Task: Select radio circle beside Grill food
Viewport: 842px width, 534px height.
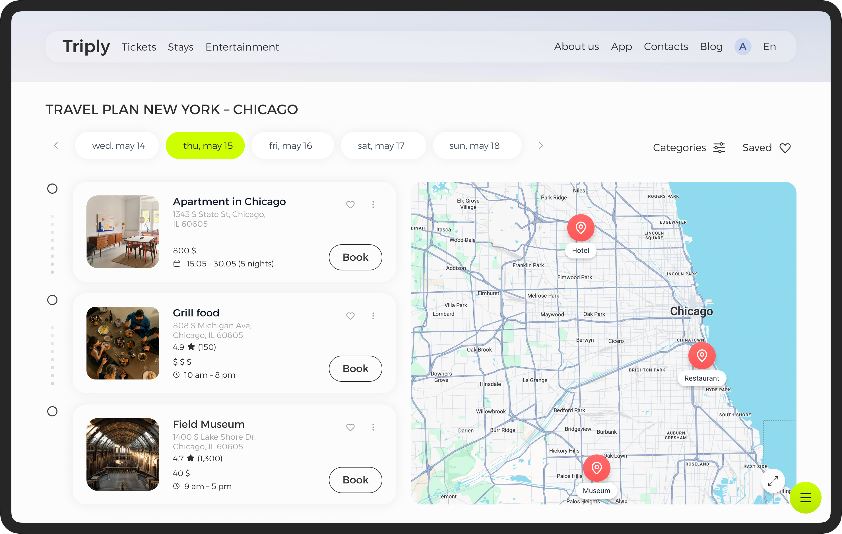Action: (x=52, y=300)
